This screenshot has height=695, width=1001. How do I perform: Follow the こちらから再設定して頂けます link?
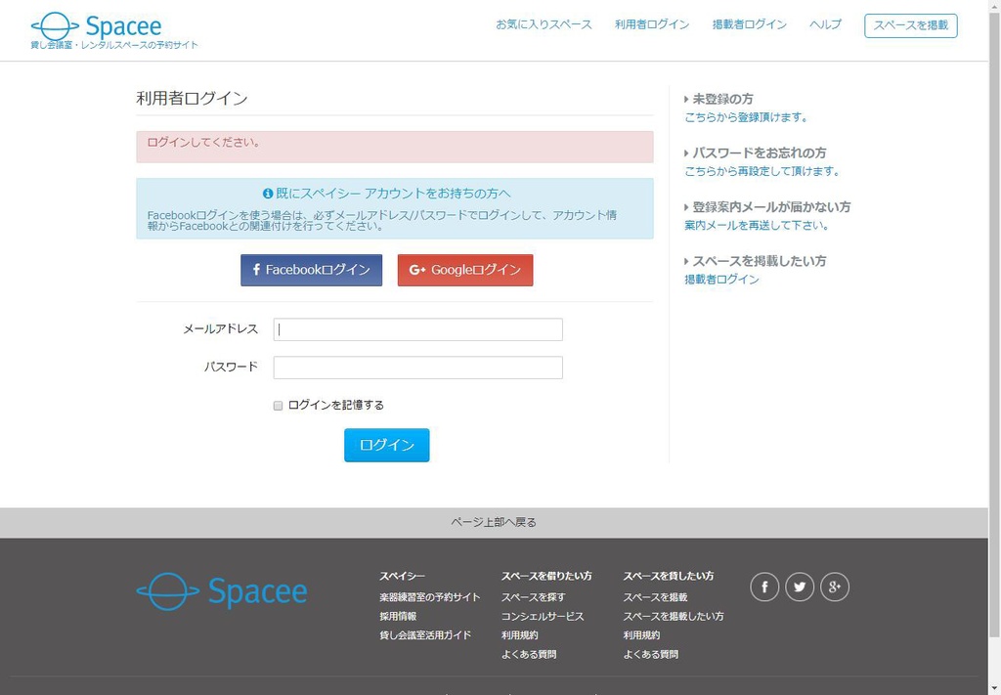[x=762, y=171]
